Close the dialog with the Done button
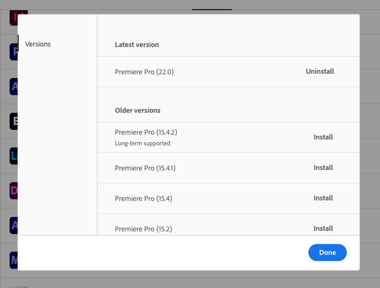This screenshot has width=380, height=288. (x=327, y=253)
